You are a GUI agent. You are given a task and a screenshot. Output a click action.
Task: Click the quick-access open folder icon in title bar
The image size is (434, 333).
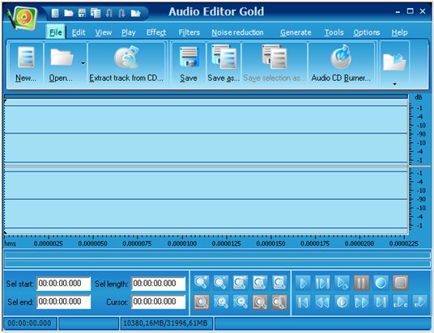coord(68,13)
